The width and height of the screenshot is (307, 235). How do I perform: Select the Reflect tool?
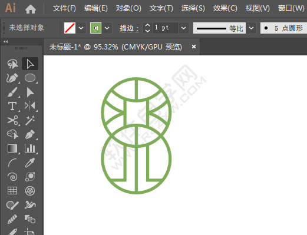(30, 106)
